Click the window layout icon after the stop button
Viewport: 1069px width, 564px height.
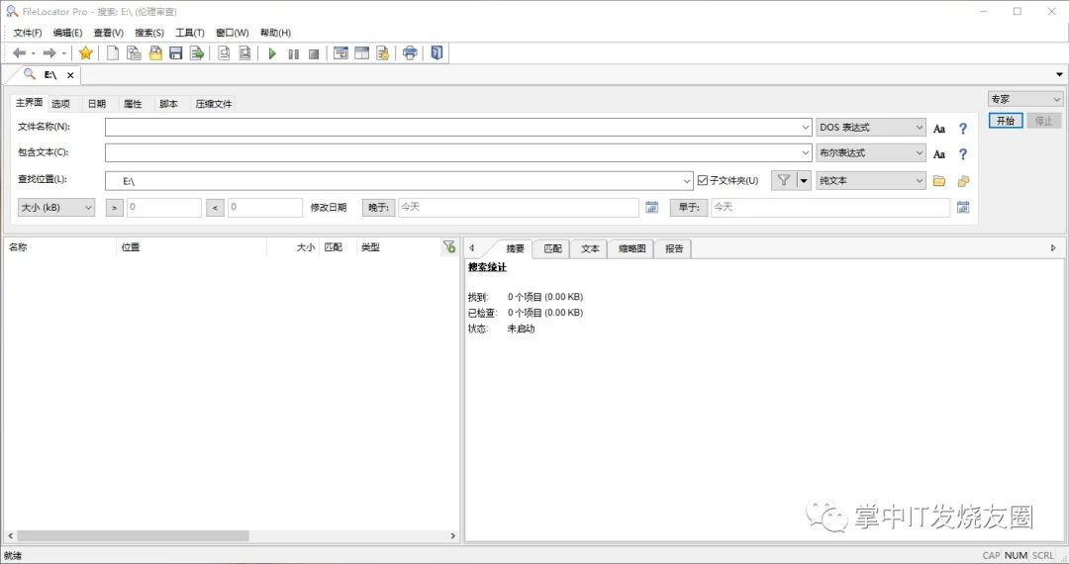(x=340, y=53)
